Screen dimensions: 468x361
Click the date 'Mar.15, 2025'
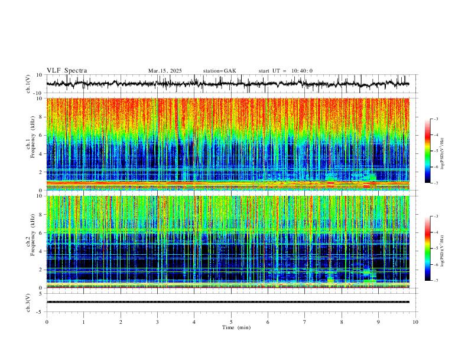coord(165,71)
